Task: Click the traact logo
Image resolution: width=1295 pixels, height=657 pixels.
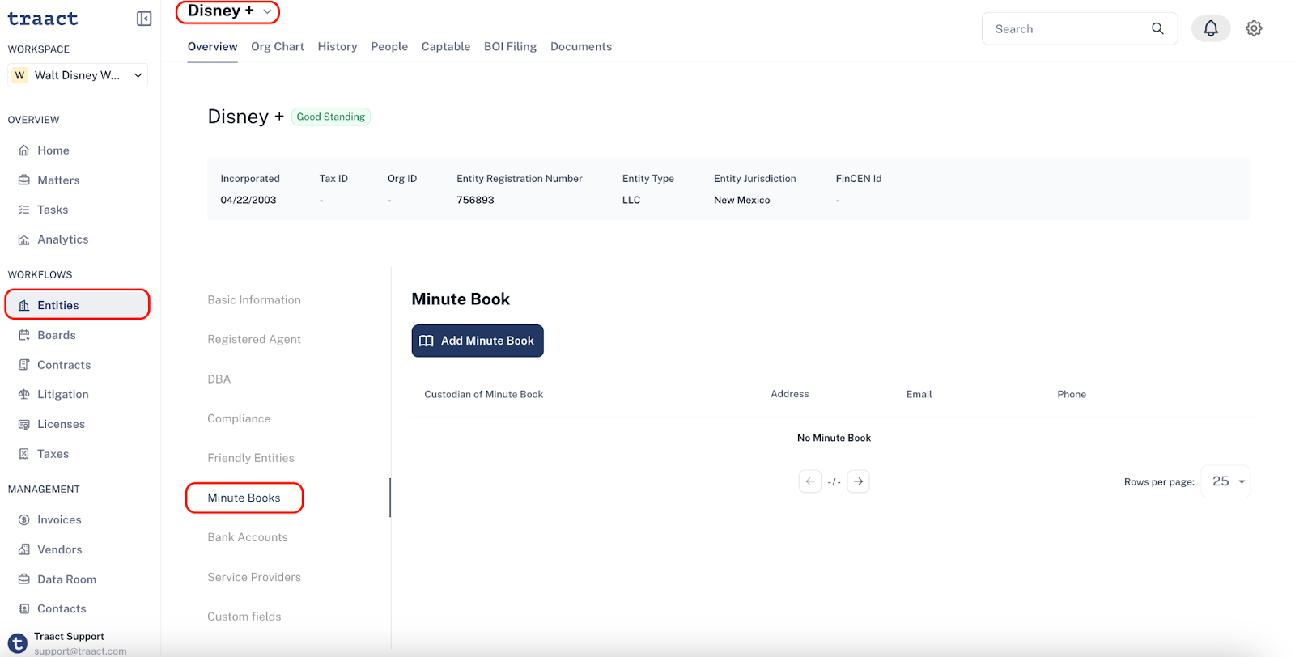Action: point(43,18)
